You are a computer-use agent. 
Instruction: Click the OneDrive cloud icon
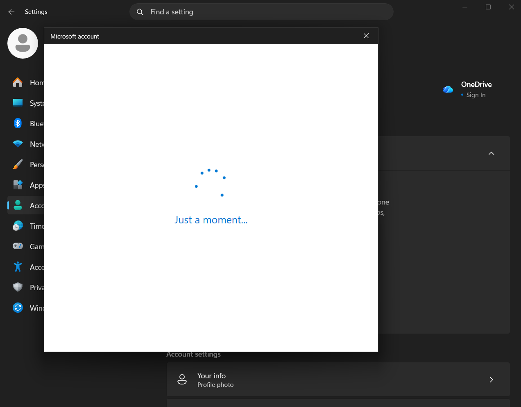(448, 89)
